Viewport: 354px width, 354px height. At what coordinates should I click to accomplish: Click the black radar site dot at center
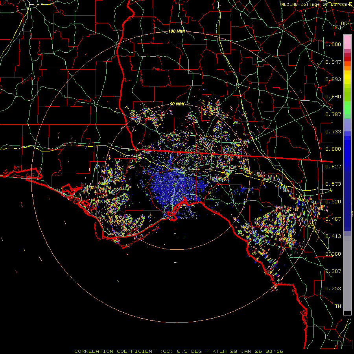click(177, 177)
